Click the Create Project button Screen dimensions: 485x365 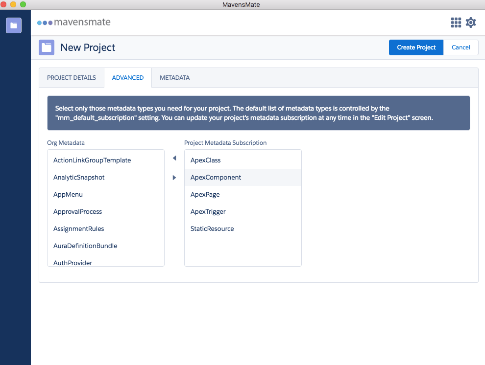pos(416,47)
